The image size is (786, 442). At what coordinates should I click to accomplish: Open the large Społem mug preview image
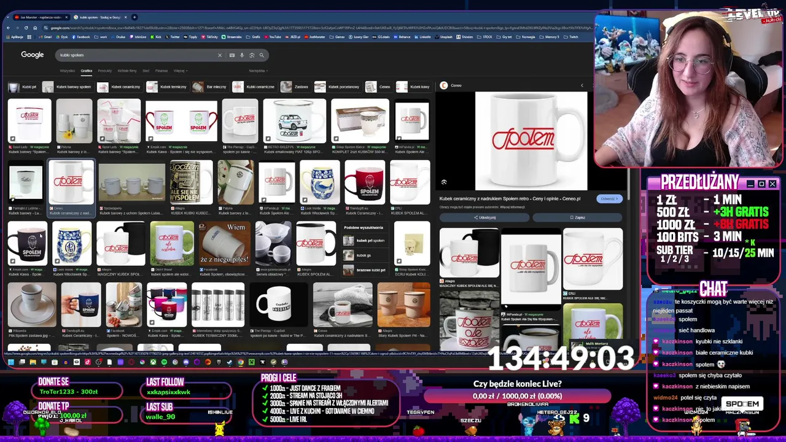tap(531, 141)
